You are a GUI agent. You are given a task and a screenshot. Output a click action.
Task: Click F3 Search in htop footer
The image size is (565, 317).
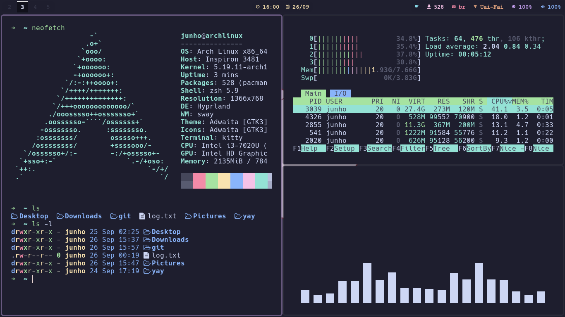pos(376,148)
